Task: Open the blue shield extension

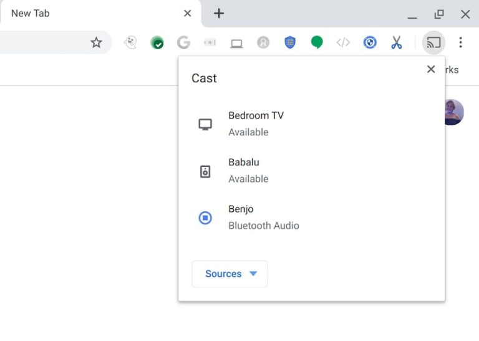Action: click(x=290, y=42)
